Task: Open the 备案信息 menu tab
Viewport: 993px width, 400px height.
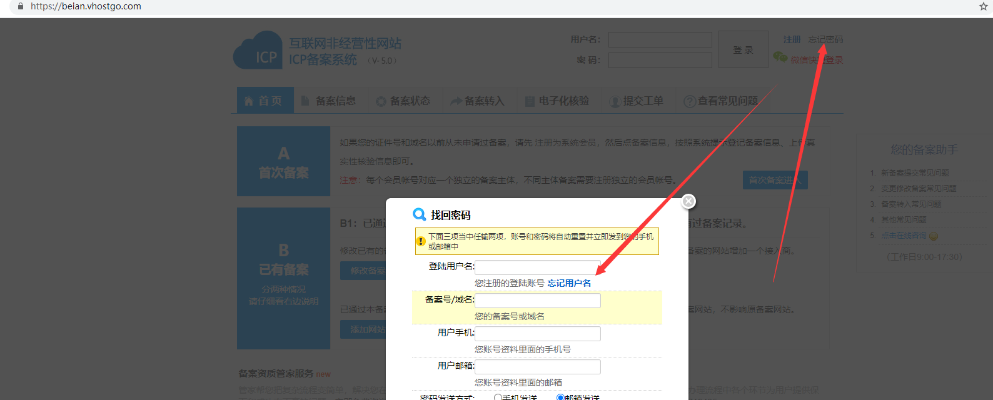Action: (329, 101)
